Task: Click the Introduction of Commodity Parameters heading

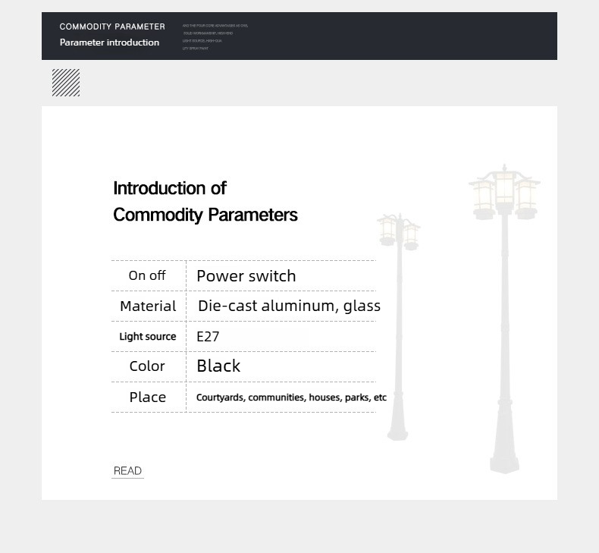Action: [205, 202]
